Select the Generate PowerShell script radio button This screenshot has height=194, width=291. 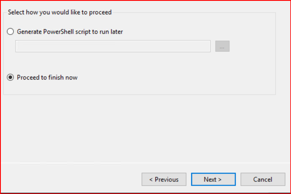[x=11, y=32]
